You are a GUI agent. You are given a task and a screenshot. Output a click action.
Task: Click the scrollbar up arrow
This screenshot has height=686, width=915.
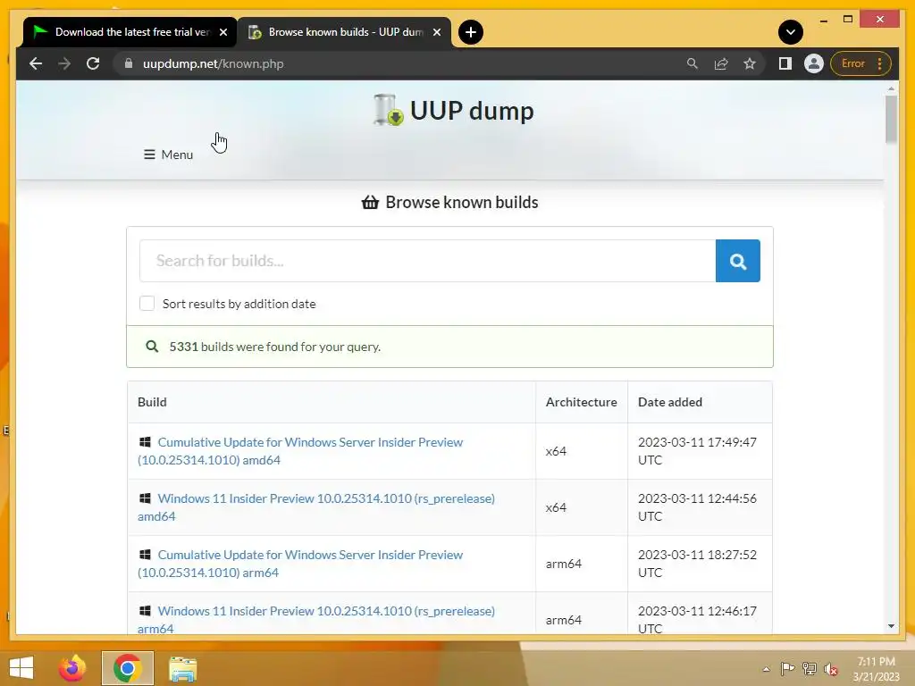pyautogui.click(x=891, y=88)
